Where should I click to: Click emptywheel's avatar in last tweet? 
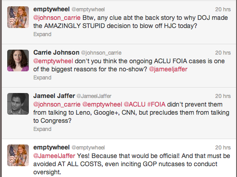pyautogui.click(x=18, y=155)
